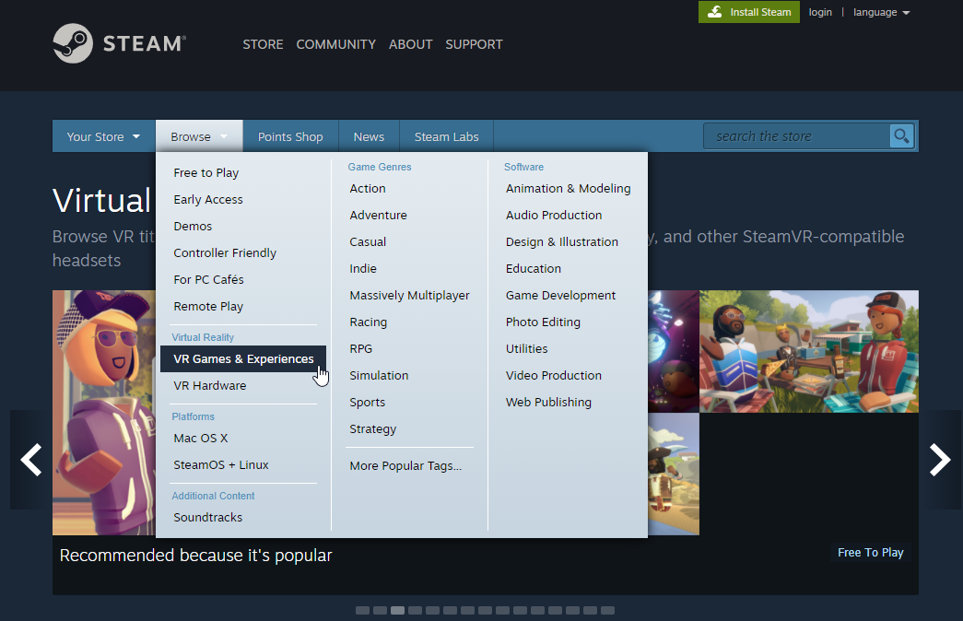The height and width of the screenshot is (621, 963).
Task: Click into the search the store field
Action: 796,136
